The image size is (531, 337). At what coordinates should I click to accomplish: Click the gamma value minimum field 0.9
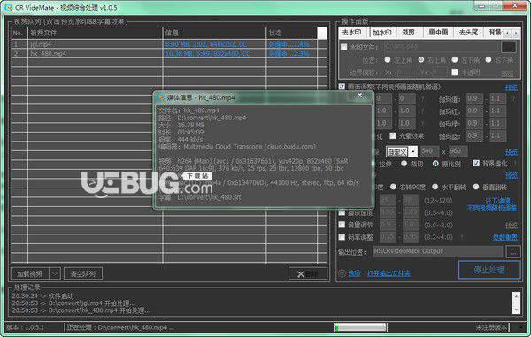pyautogui.click(x=474, y=99)
